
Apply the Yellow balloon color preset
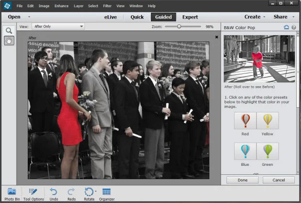(268, 121)
